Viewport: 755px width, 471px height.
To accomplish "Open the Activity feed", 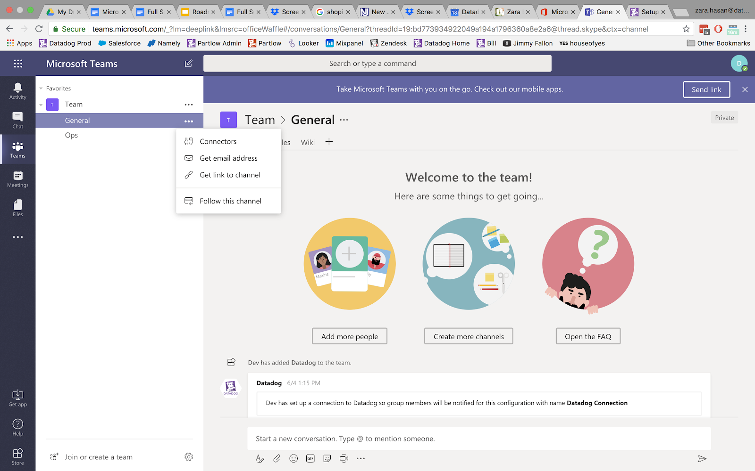I will point(18,91).
